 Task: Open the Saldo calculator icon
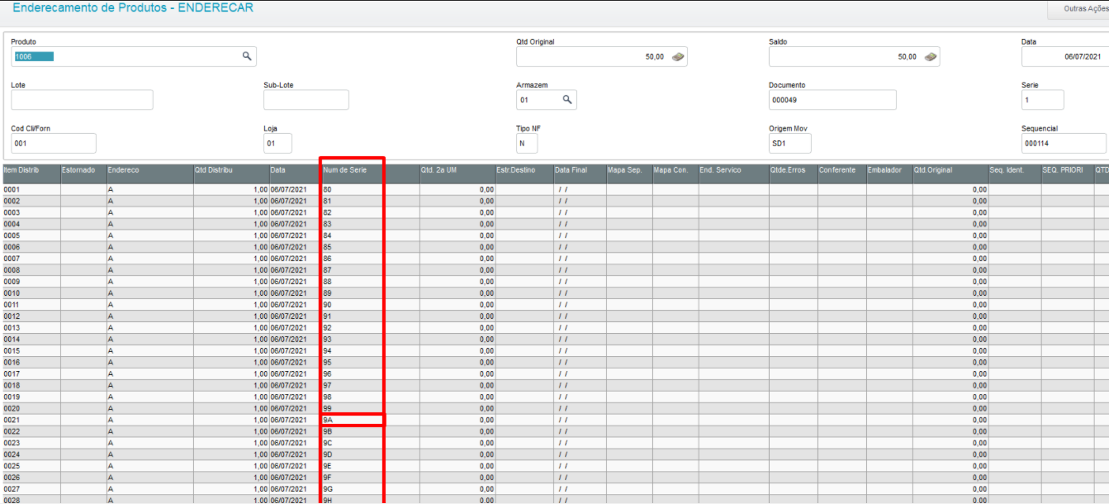tap(931, 57)
